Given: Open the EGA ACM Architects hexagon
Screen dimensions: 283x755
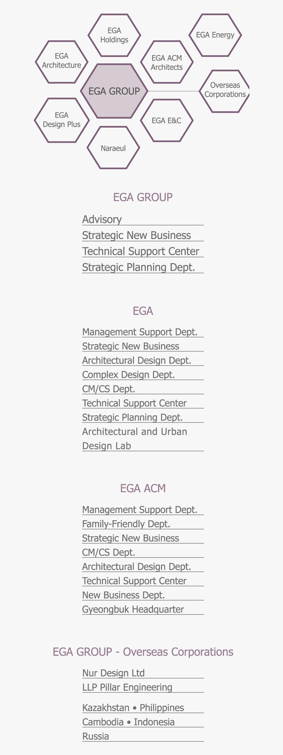Looking at the screenshot, I should 167,63.
